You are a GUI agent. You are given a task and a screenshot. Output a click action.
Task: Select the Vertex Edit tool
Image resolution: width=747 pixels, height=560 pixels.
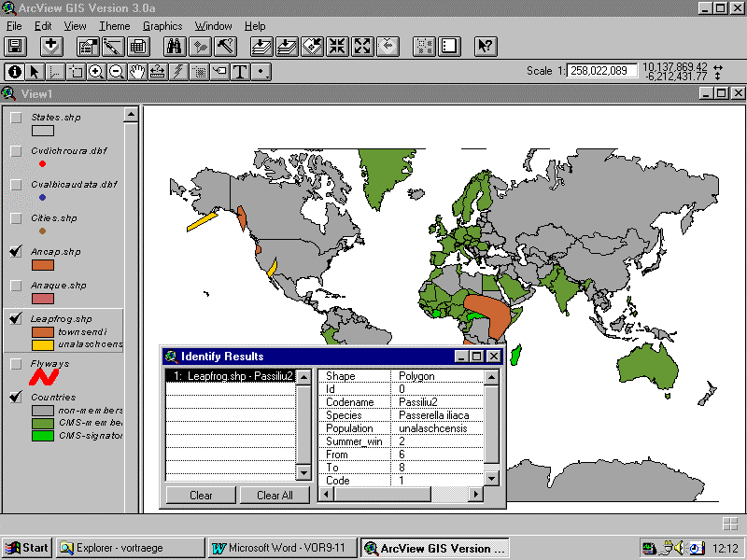(x=55, y=72)
